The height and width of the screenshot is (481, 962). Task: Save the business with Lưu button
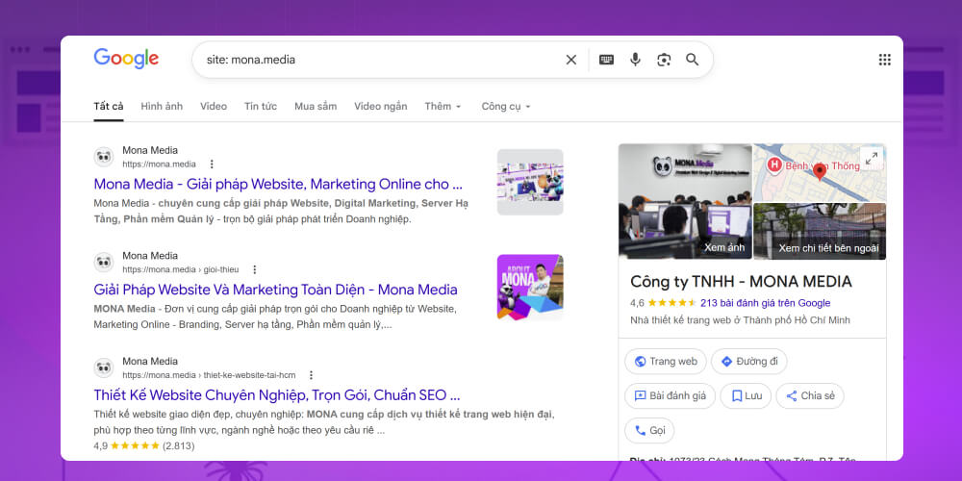pyautogui.click(x=746, y=395)
